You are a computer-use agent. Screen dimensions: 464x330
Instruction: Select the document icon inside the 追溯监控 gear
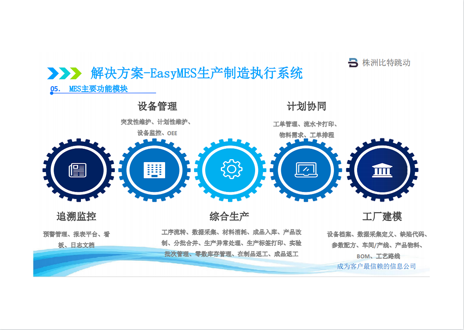coord(77,170)
